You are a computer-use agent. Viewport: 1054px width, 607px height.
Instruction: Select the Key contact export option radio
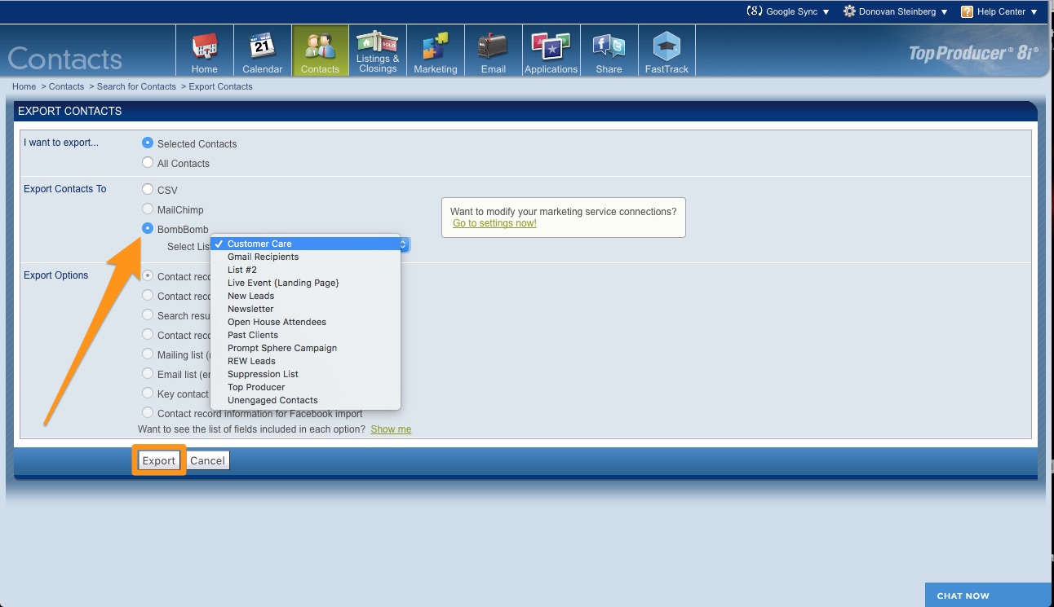(148, 393)
